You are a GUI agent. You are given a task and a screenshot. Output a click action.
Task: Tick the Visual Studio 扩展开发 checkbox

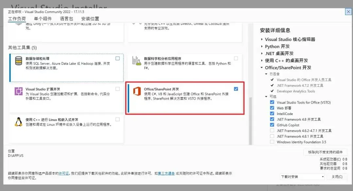coord(118,89)
